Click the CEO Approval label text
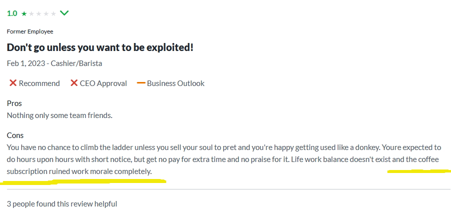Image resolution: width=451 pixels, height=217 pixels. coord(103,83)
